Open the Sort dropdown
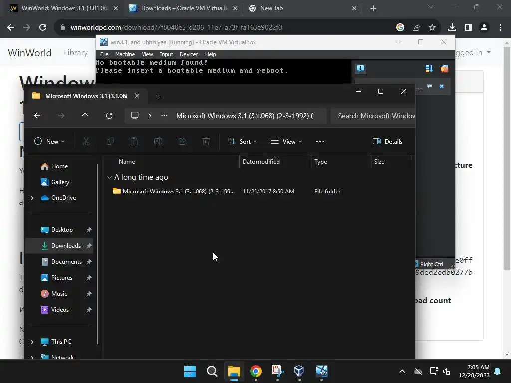Image resolution: width=511 pixels, height=383 pixels. 242,141
